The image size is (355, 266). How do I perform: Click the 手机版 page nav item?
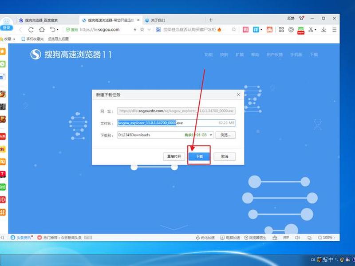(296, 55)
